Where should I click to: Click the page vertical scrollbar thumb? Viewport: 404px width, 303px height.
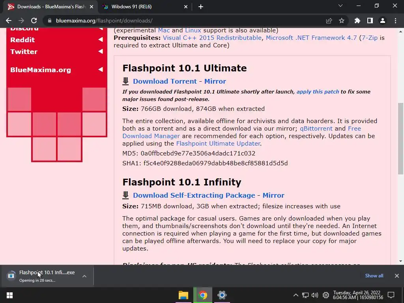[400, 138]
